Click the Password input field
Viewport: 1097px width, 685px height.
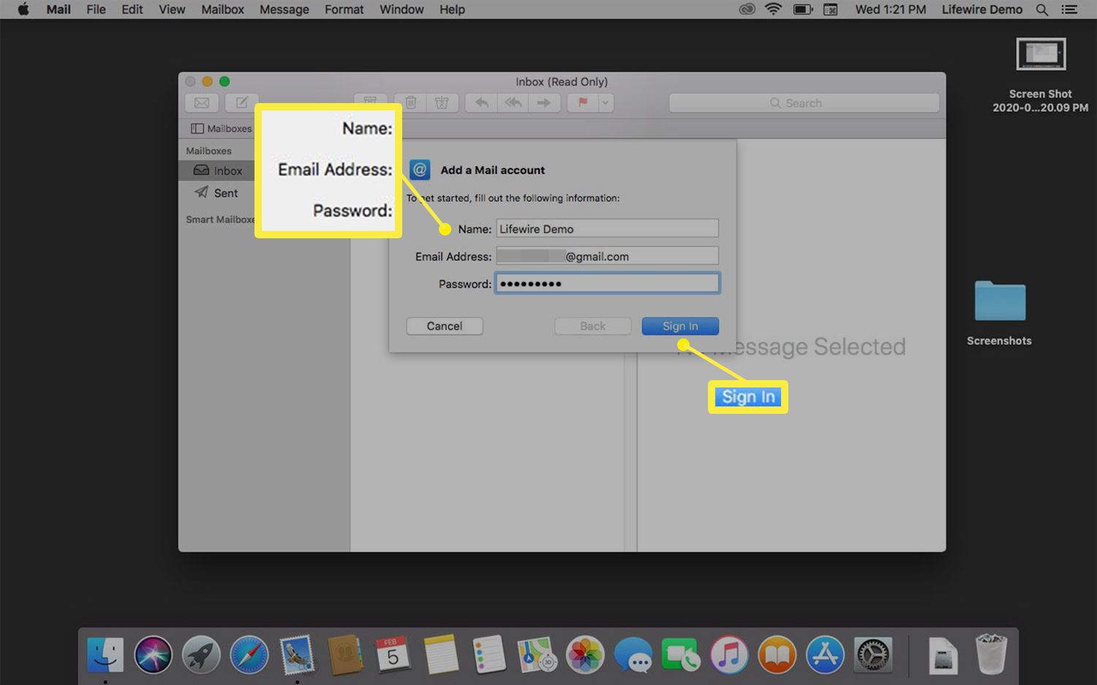(x=607, y=284)
